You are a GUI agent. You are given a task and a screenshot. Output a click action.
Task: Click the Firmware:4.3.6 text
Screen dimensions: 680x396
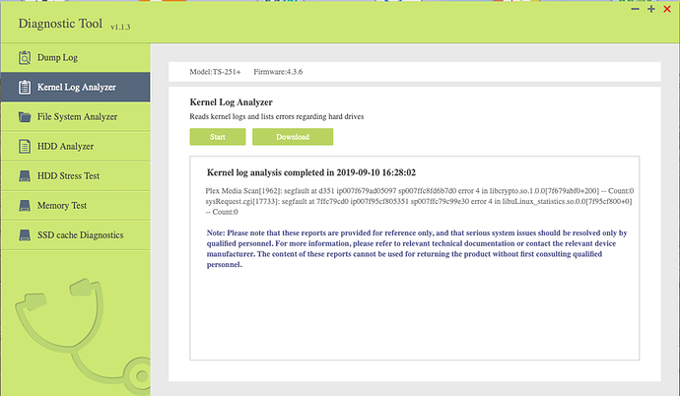(278, 72)
